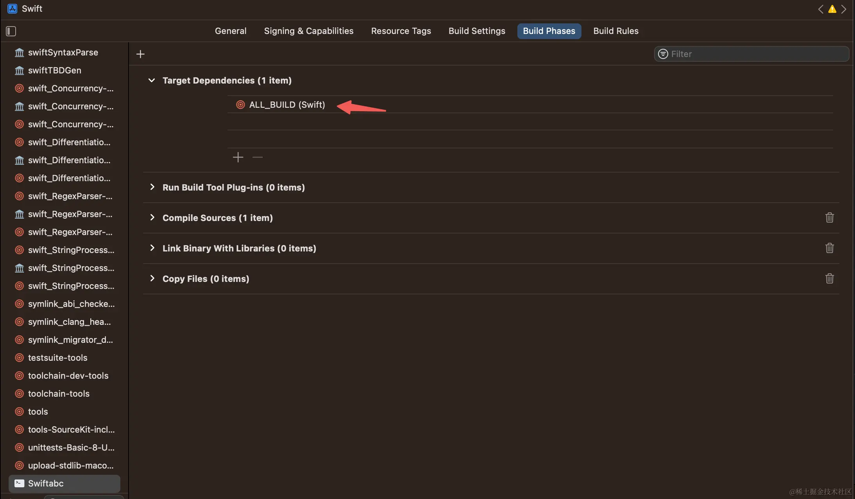This screenshot has width=855, height=499.
Task: Delete the Copy Files phase with trash icon
Action: coord(830,278)
